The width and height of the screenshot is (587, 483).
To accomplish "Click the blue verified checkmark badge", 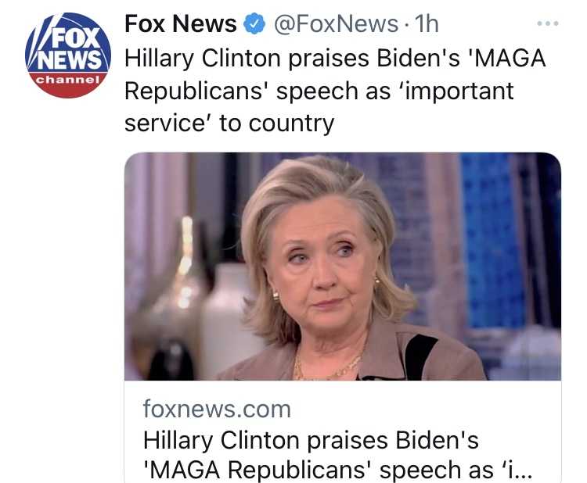I will [x=254, y=23].
